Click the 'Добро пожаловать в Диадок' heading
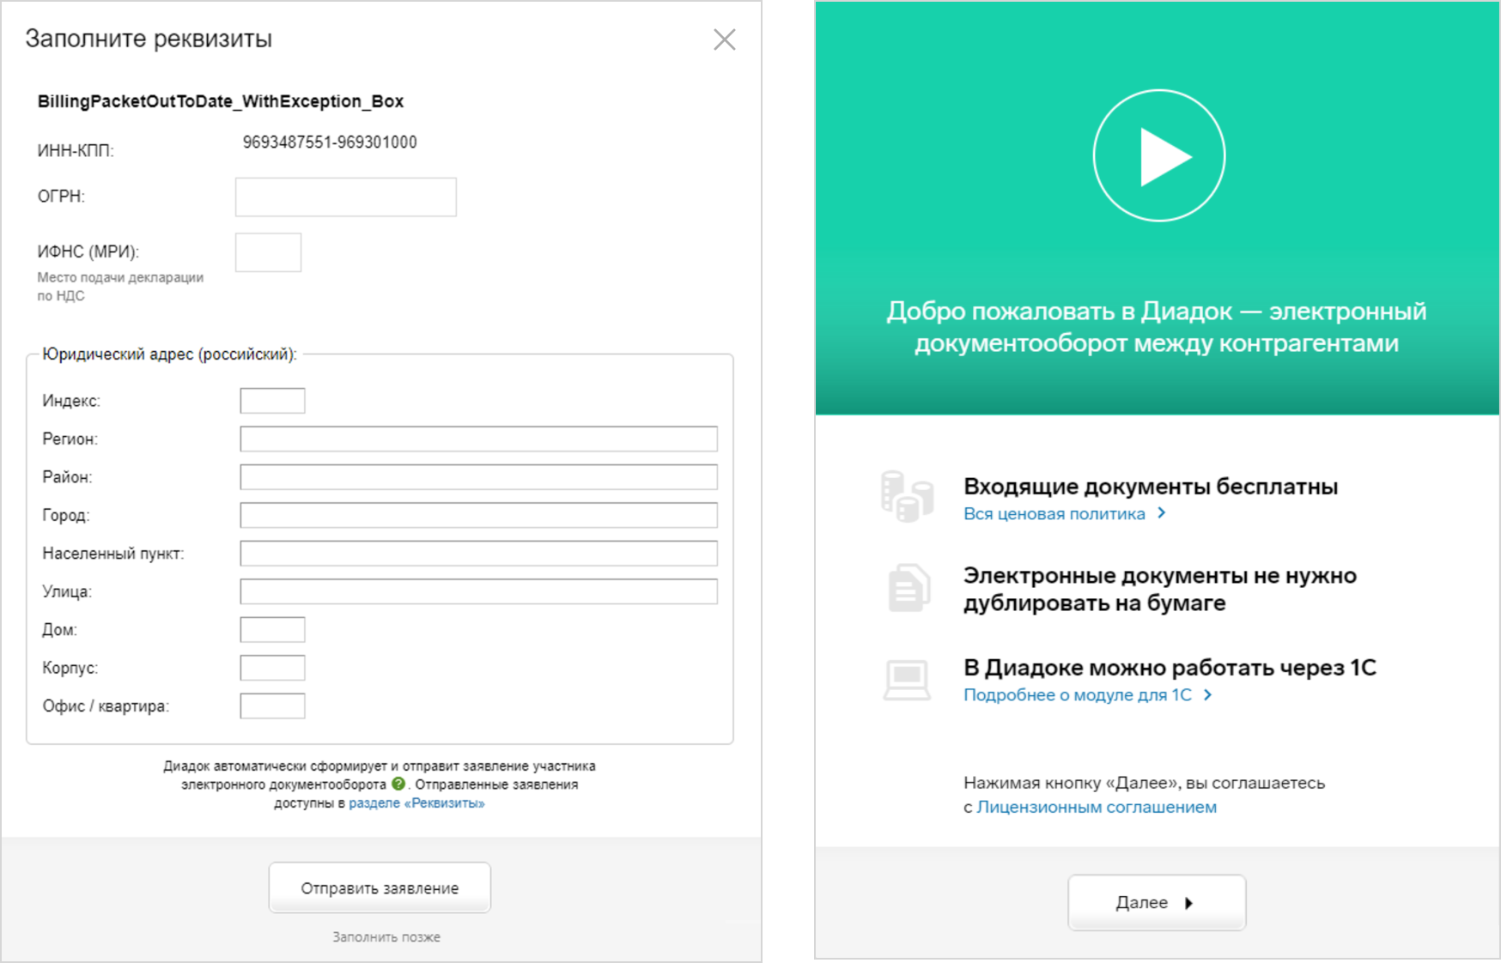 [x=1157, y=327]
